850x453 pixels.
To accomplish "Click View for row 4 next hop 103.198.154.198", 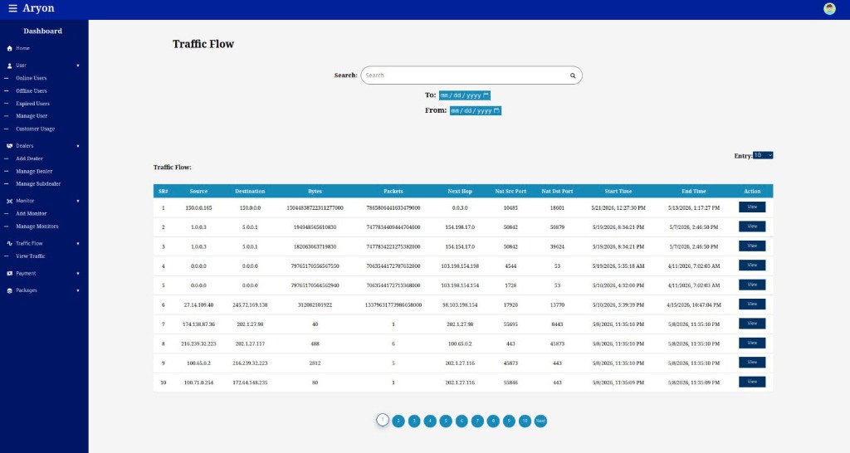I will (x=752, y=265).
